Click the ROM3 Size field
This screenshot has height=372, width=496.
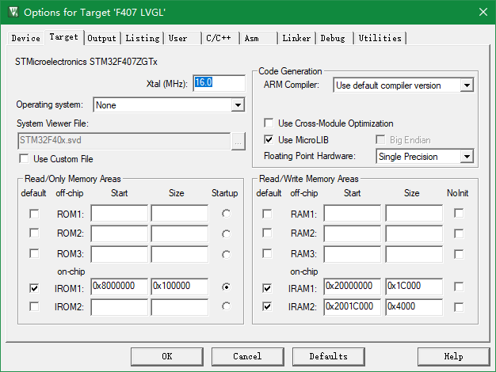point(180,254)
